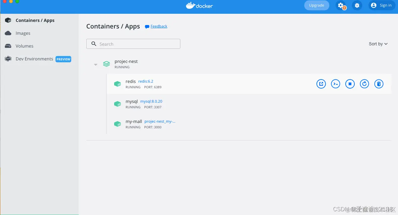The width and height of the screenshot is (398, 215).
Task: Click the Images cloud icon in sidebar
Action: 8,33
